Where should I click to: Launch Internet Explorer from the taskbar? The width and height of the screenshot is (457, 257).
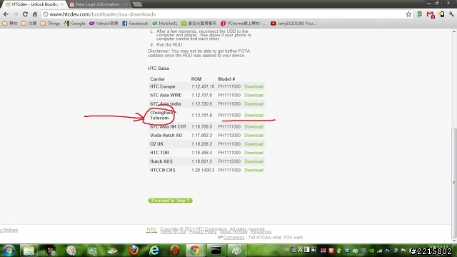154,251
